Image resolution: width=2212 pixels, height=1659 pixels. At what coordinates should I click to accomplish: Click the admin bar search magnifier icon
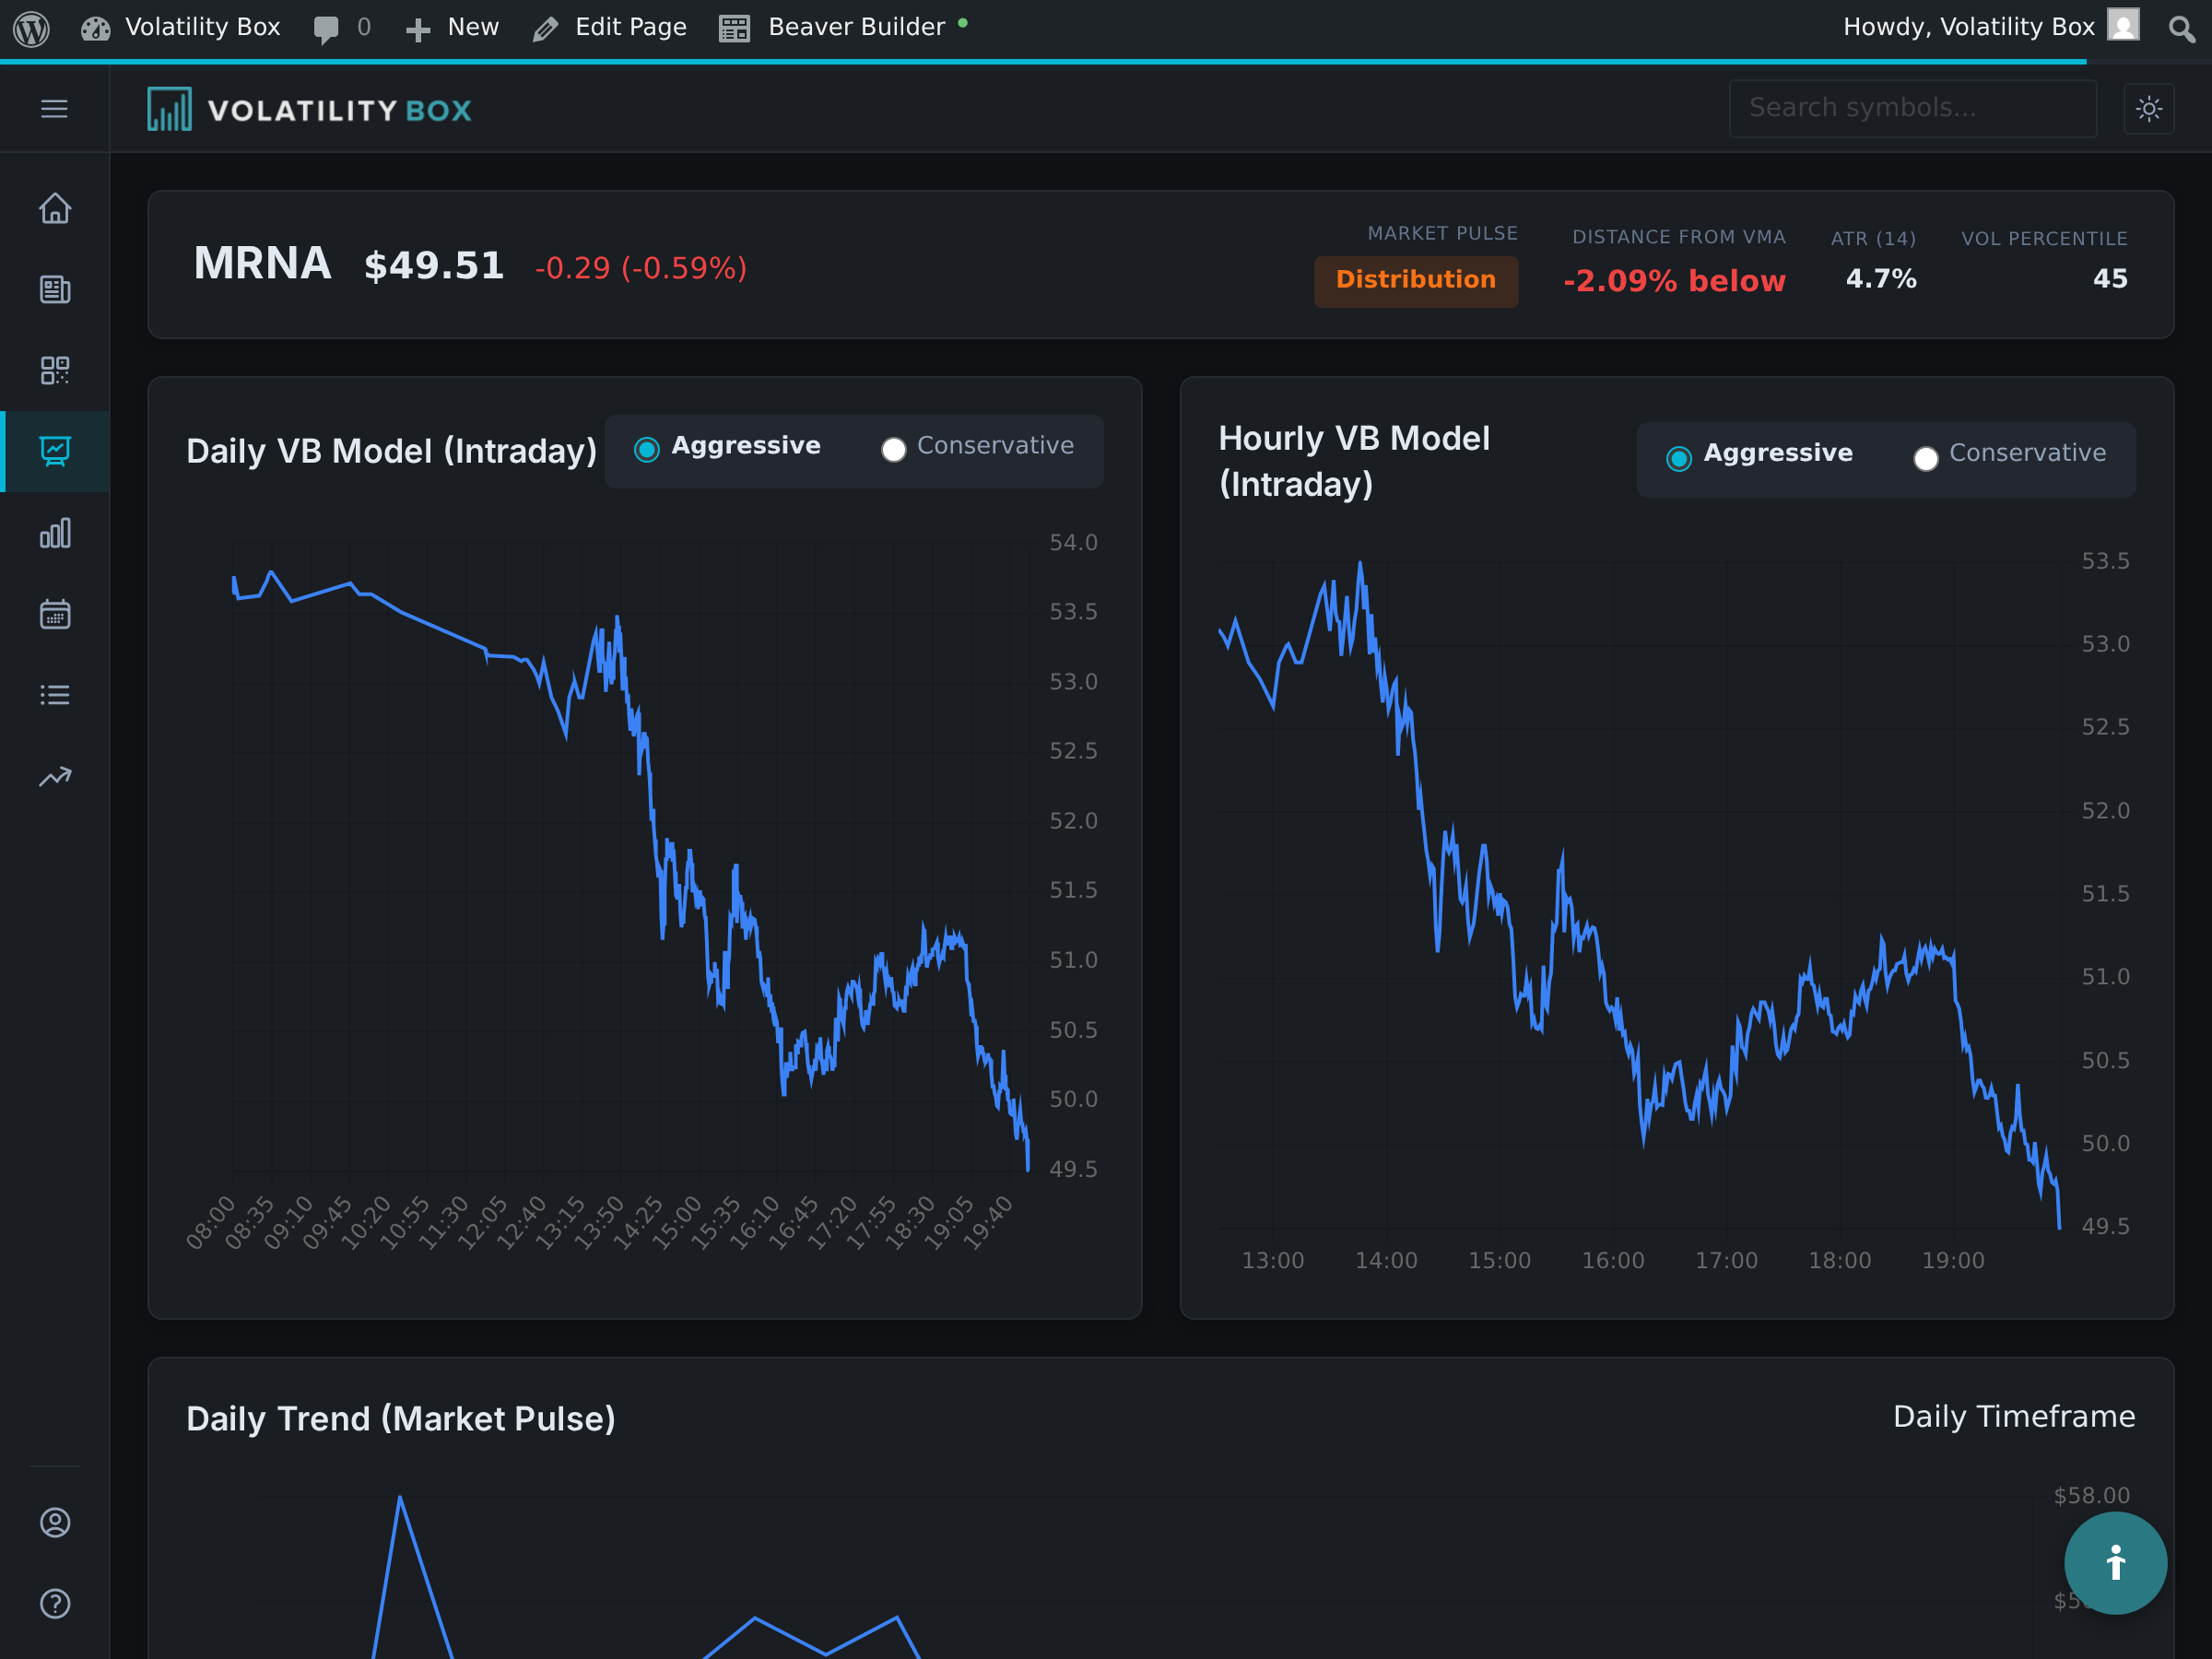[x=2182, y=29]
